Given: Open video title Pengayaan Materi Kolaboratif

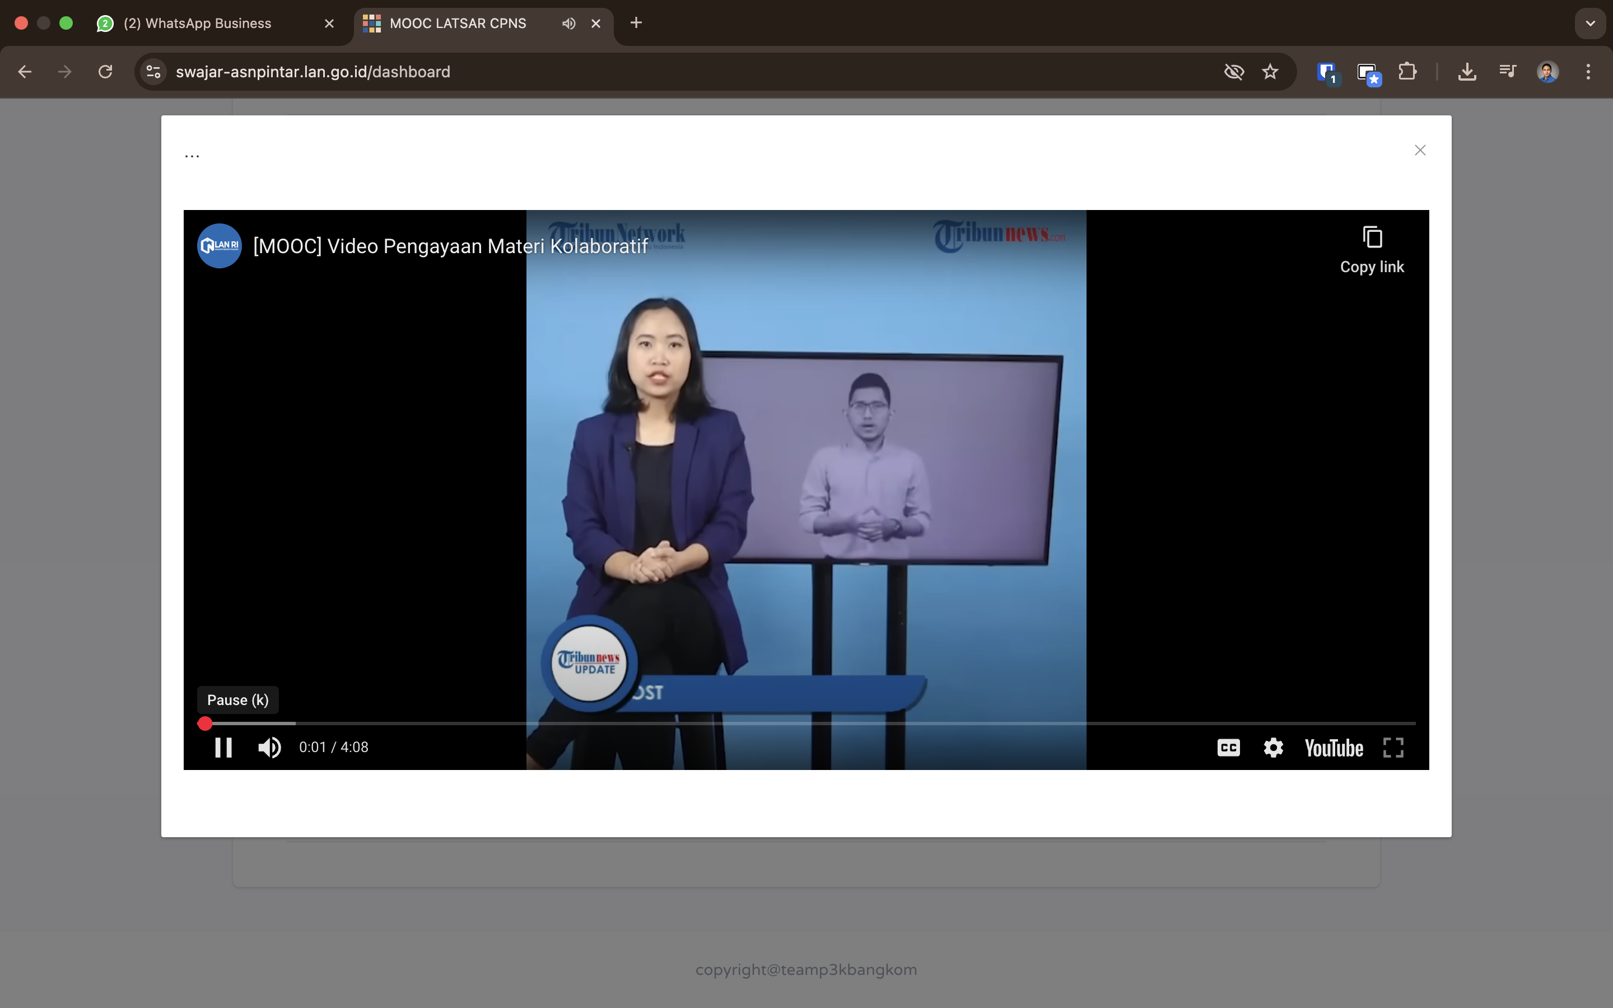Looking at the screenshot, I should pos(450,246).
